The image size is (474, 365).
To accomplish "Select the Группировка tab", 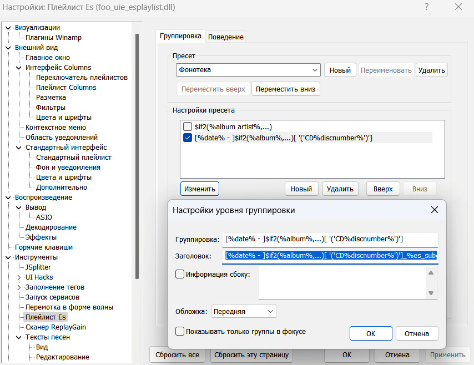I will point(180,36).
